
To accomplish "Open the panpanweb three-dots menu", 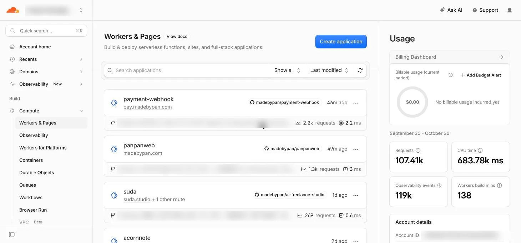I will pyautogui.click(x=356, y=149).
